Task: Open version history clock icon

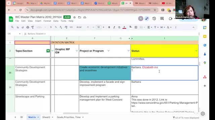Action: 154,19
